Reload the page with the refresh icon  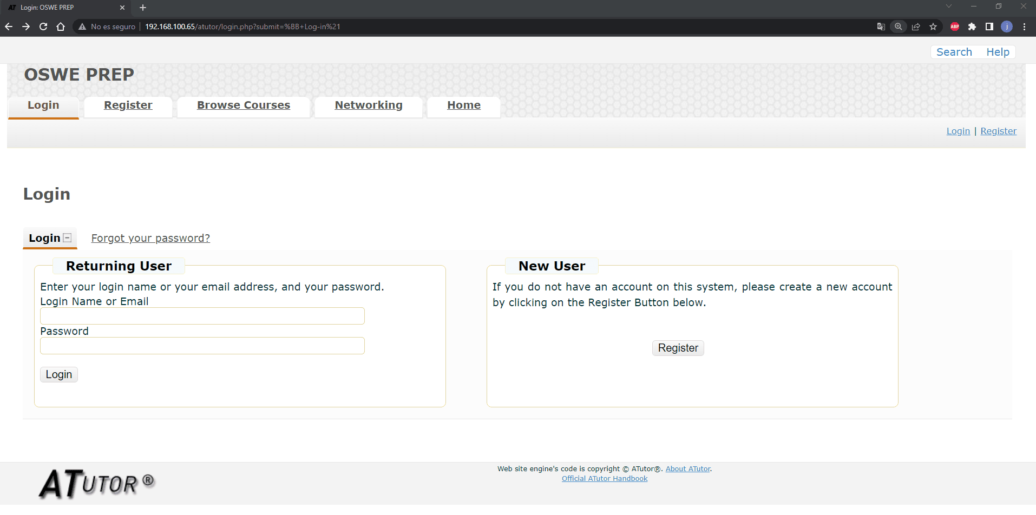[43, 27]
